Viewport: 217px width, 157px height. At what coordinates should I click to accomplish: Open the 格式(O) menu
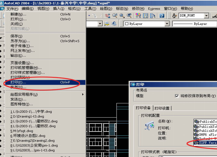tap(74, 9)
